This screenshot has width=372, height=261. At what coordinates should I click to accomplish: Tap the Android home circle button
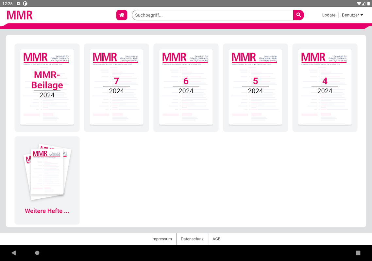point(37,253)
